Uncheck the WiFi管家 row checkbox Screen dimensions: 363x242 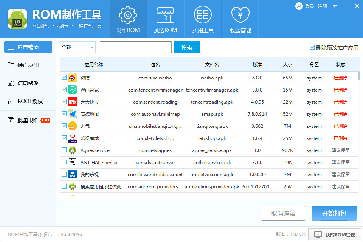coord(64,89)
